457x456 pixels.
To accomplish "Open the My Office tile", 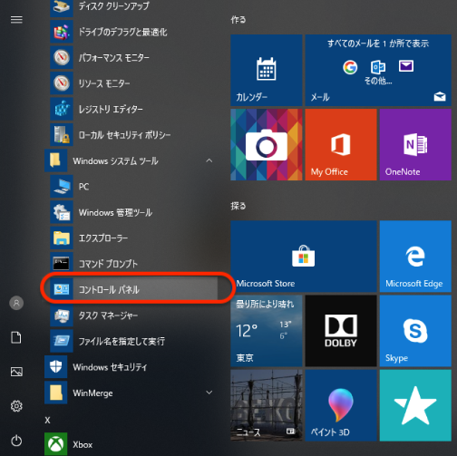I will click(x=341, y=145).
